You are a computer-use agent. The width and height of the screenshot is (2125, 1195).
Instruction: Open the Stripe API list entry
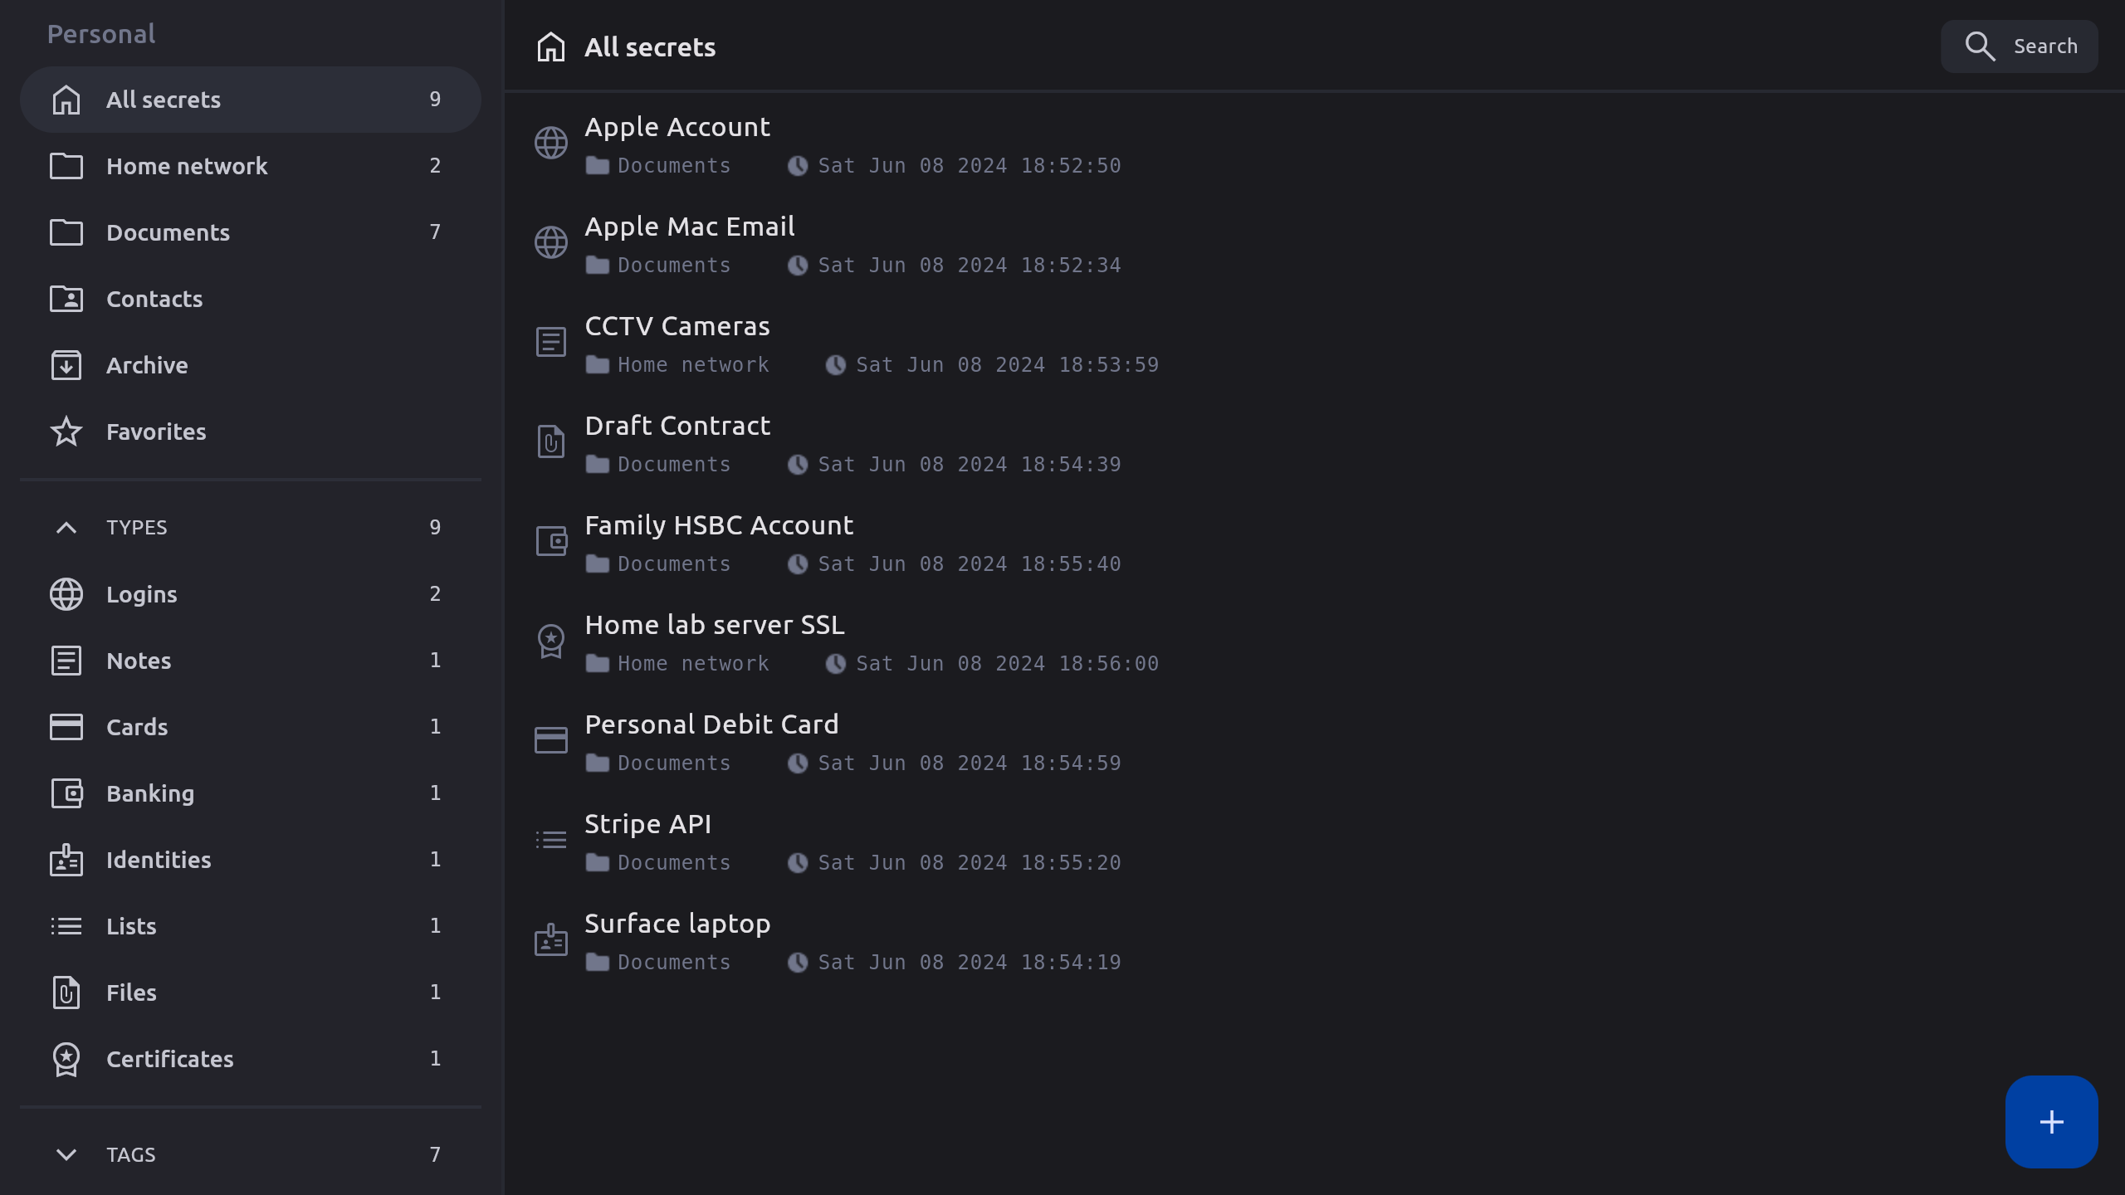[647, 825]
